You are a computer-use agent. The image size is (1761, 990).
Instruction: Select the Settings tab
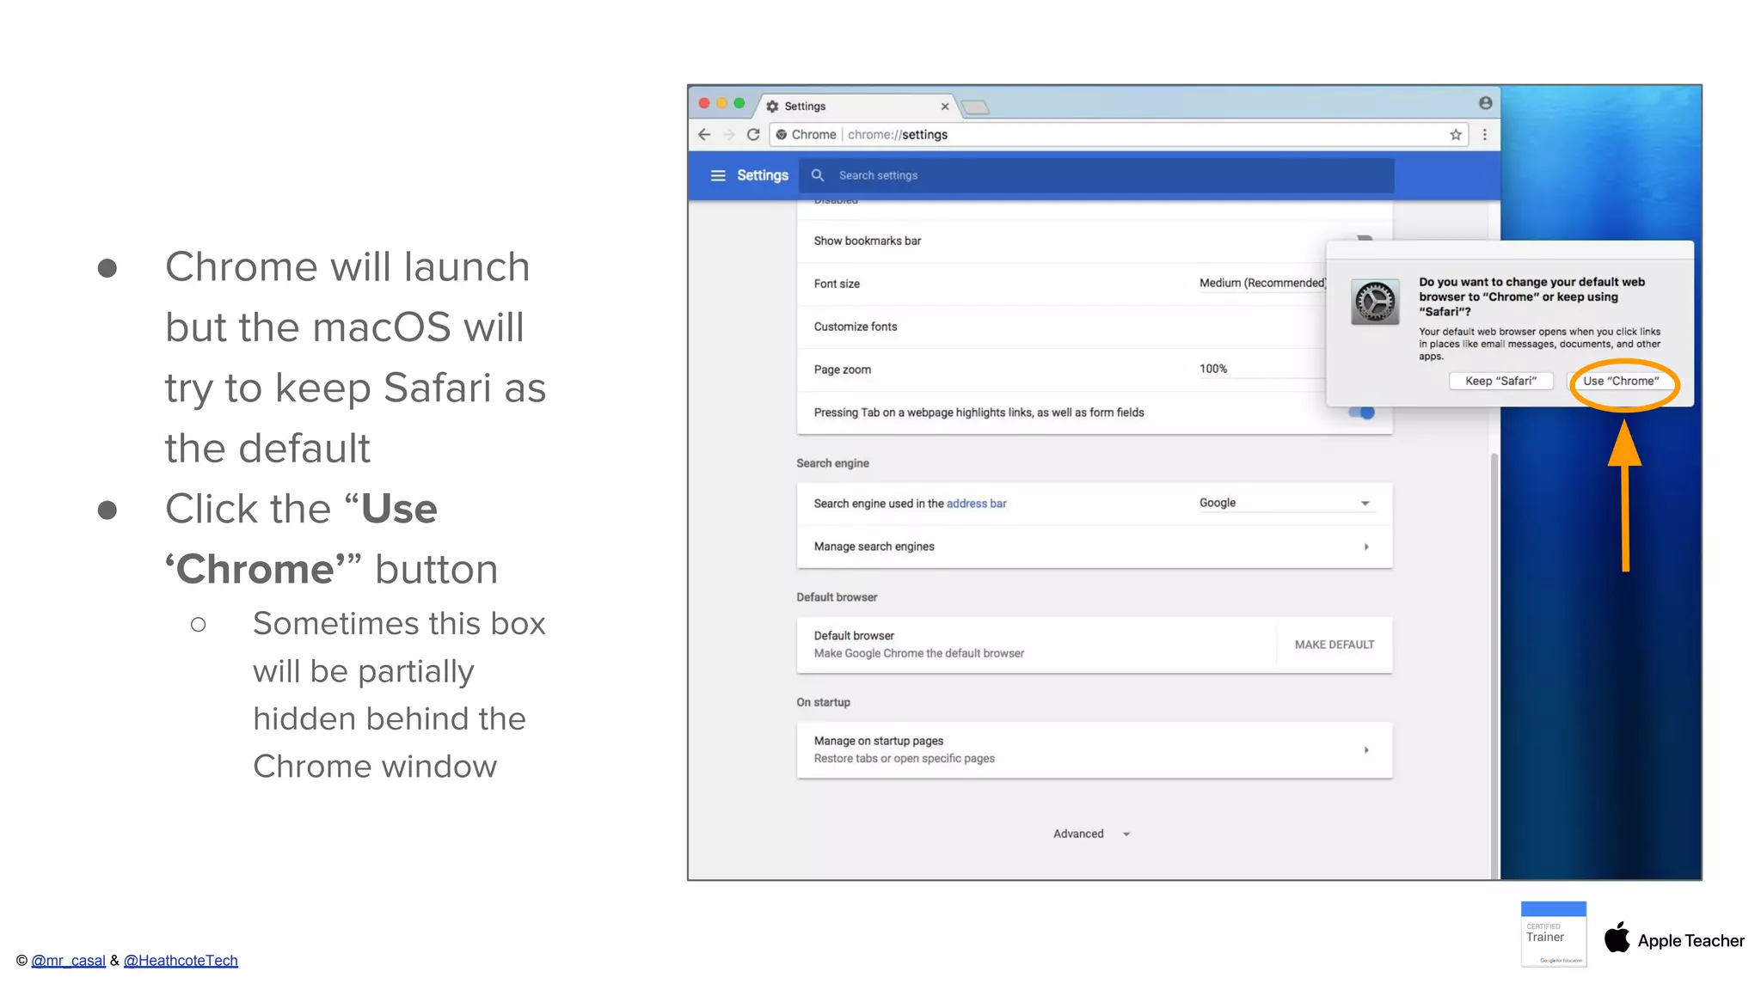click(856, 107)
